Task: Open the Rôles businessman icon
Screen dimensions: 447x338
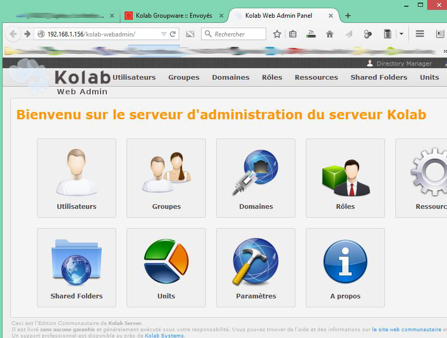Action: pos(345,177)
